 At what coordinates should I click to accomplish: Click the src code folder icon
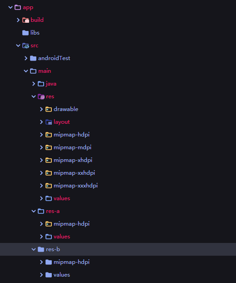click(x=25, y=45)
